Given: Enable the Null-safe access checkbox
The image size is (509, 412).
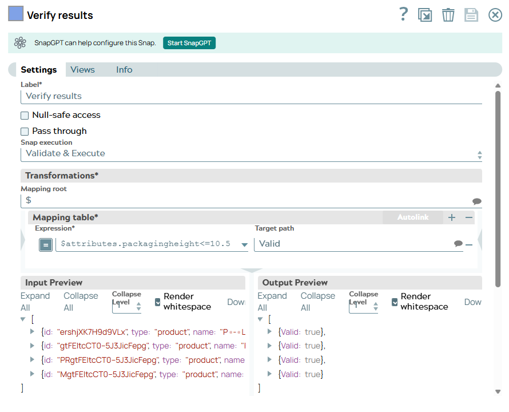Looking at the screenshot, I should [24, 115].
